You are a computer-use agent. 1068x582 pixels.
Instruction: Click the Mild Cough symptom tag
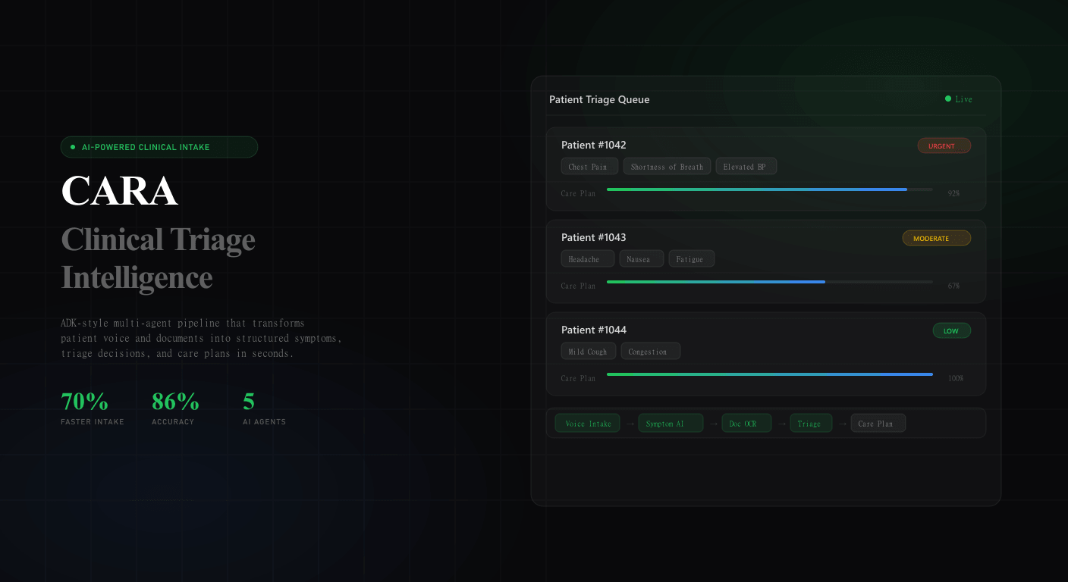click(x=588, y=352)
